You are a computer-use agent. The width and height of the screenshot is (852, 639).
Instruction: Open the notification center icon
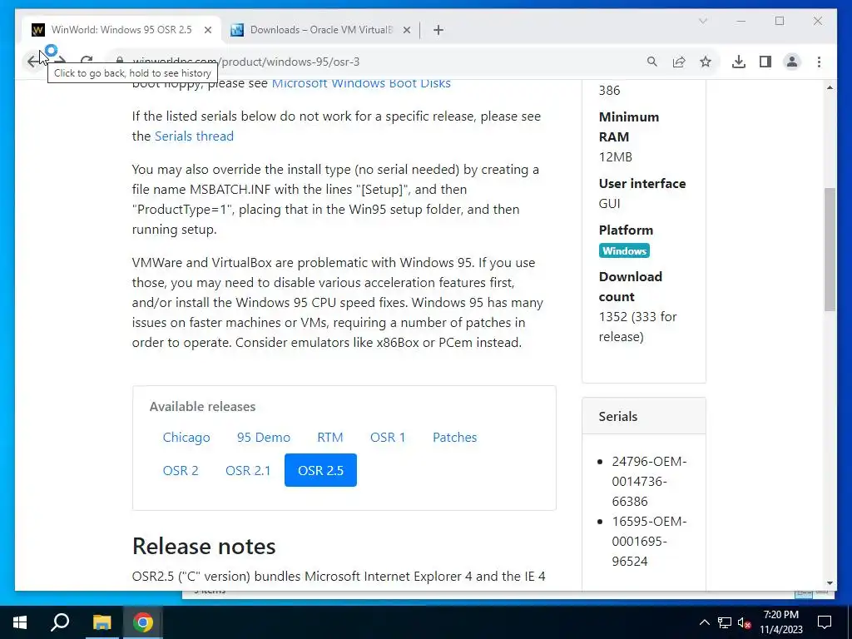(x=825, y=622)
